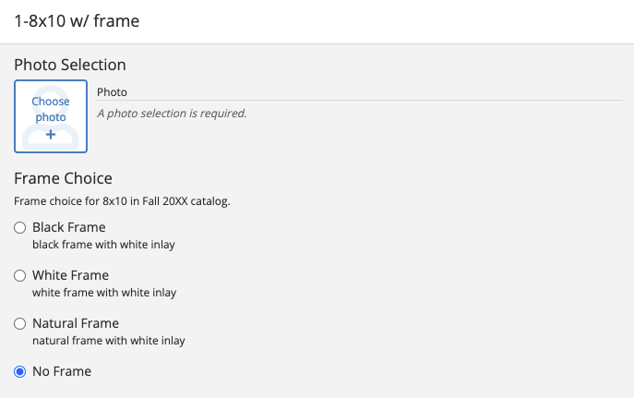Viewport: 634px width, 398px height.
Task: Click the 'Frame Choice' heading
Action: coord(63,178)
